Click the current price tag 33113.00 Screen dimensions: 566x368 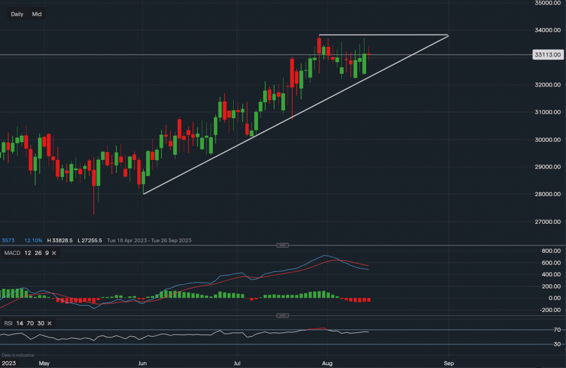point(547,55)
